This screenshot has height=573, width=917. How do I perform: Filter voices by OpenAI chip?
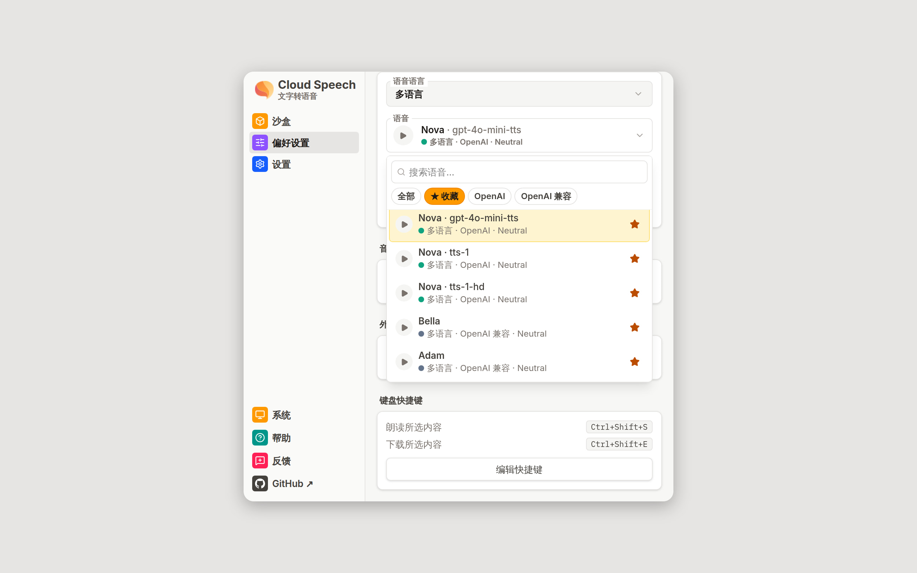pyautogui.click(x=489, y=196)
